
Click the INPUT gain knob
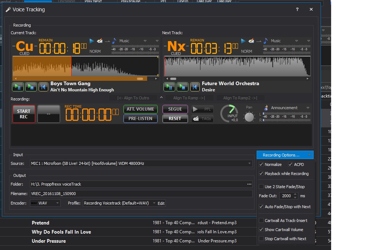tap(229, 114)
